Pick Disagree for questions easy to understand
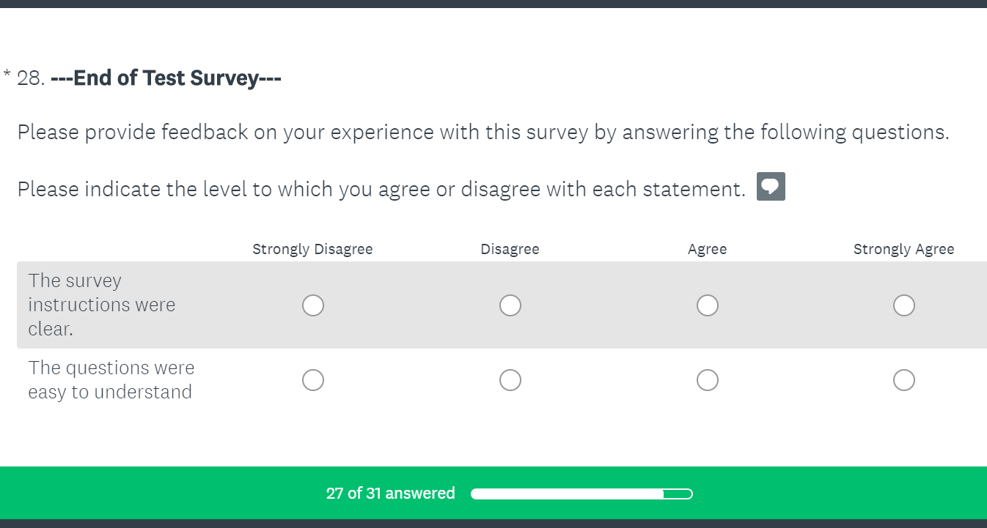Image resolution: width=987 pixels, height=528 pixels. point(510,380)
